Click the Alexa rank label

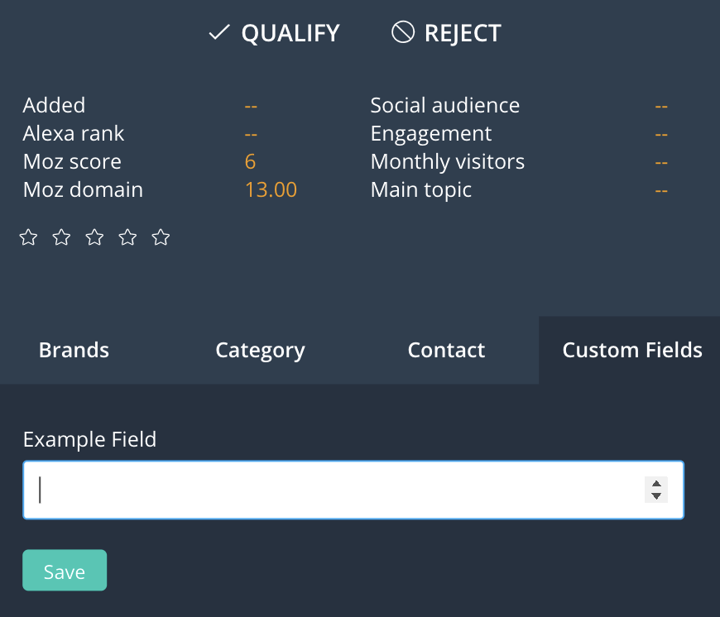[x=74, y=133]
